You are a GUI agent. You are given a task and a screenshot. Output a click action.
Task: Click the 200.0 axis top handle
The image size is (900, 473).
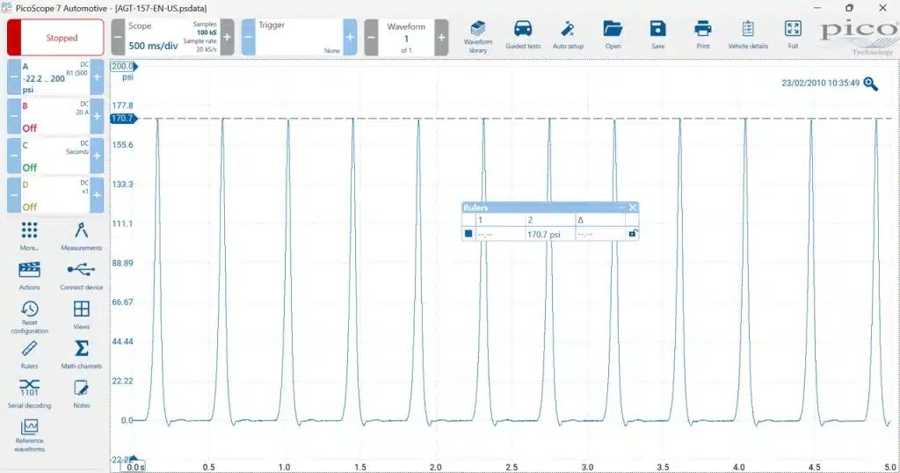(123, 66)
